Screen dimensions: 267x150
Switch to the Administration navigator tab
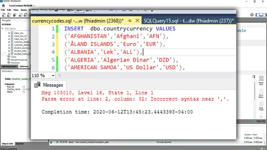[9, 66]
